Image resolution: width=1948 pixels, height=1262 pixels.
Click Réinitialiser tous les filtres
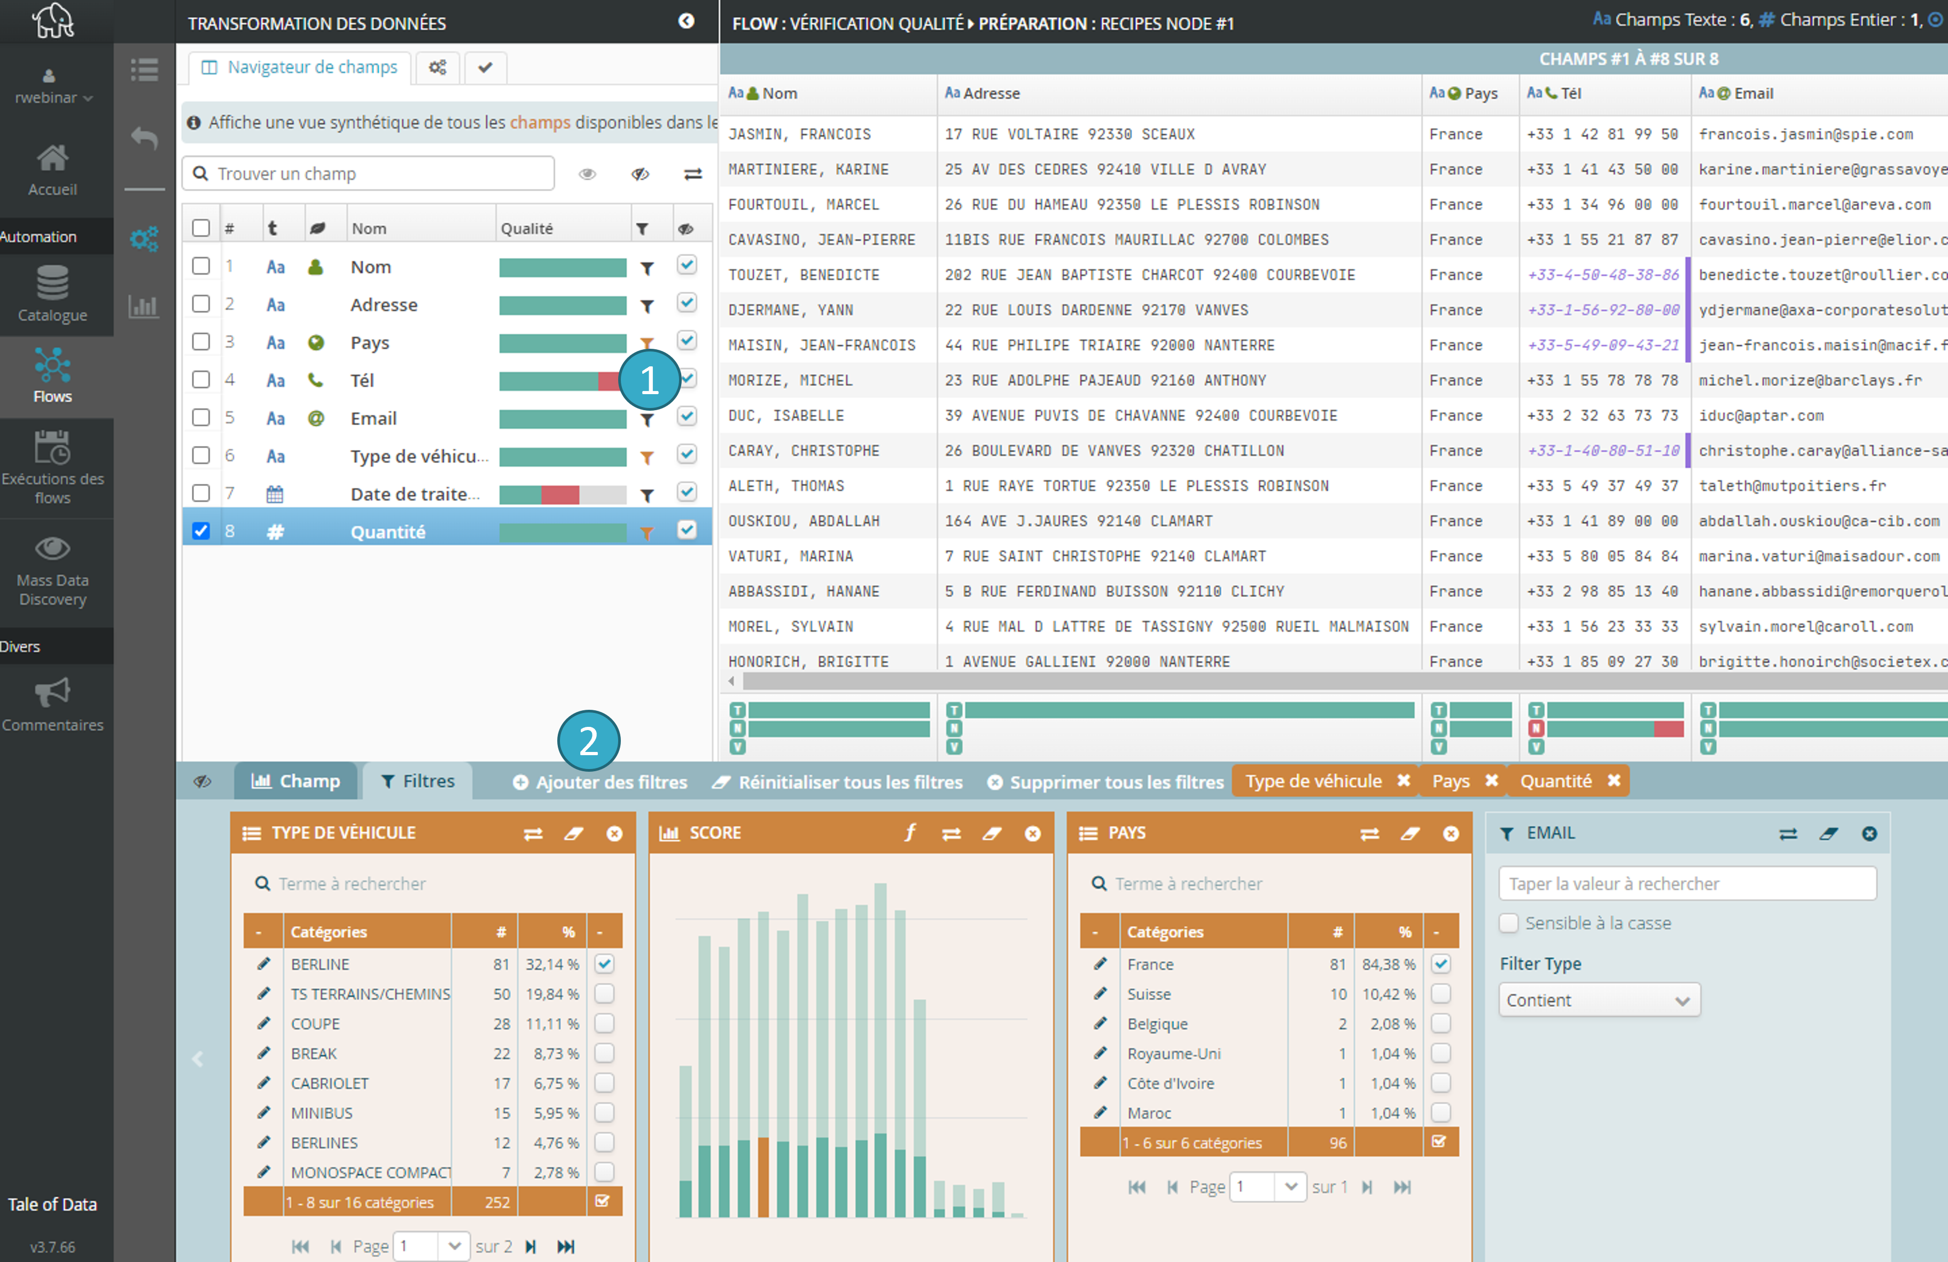pyautogui.click(x=837, y=781)
